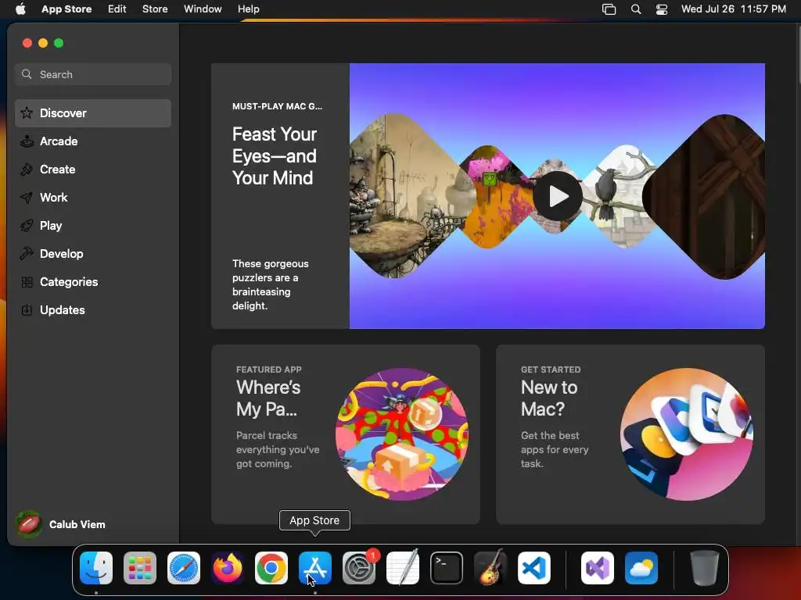801x600 pixels.
Task: Open System Settings from the Dock
Action: 358,568
